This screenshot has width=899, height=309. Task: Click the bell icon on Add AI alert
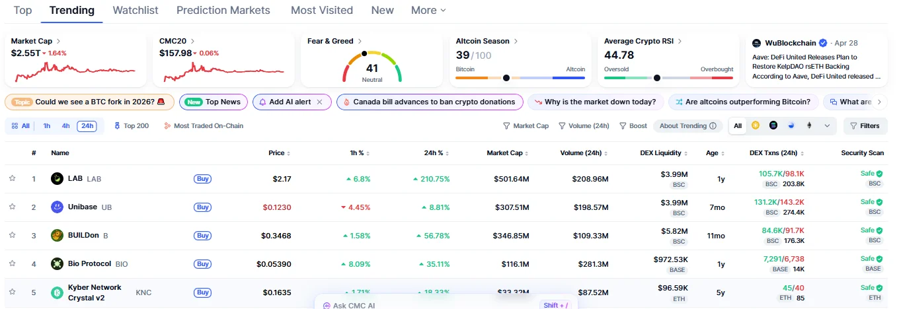[262, 102]
